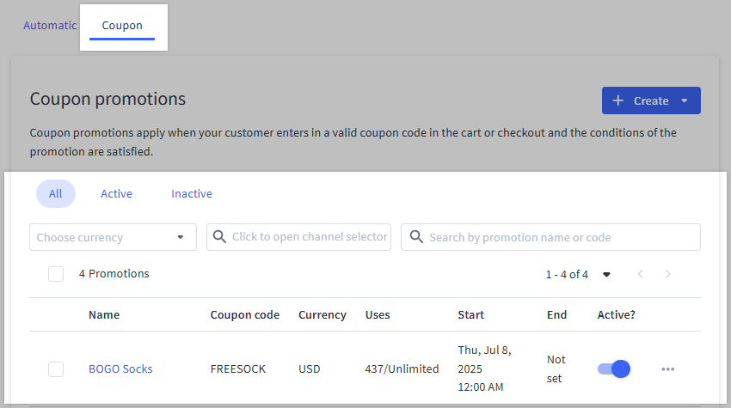Tick the BOGO Socks row checkbox
Viewport: 731px width, 408px height.
(x=56, y=369)
